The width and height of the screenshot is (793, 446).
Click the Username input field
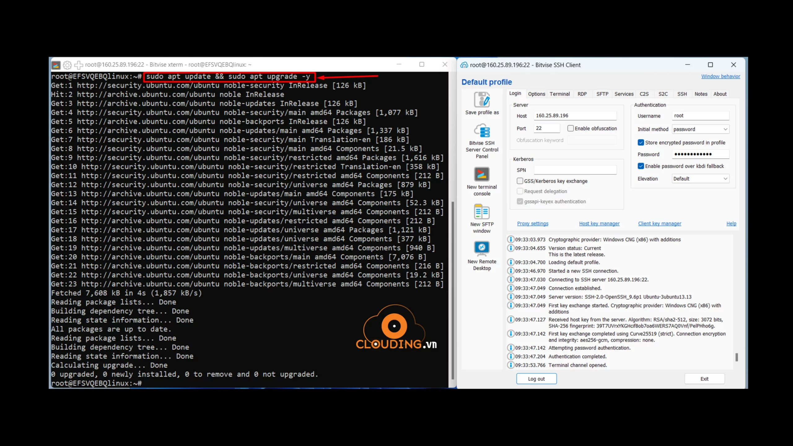(x=700, y=116)
